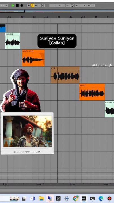Screen dimensions: 114x203
Task: Open the Terminal taskbar icon
Action: (92, 198)
